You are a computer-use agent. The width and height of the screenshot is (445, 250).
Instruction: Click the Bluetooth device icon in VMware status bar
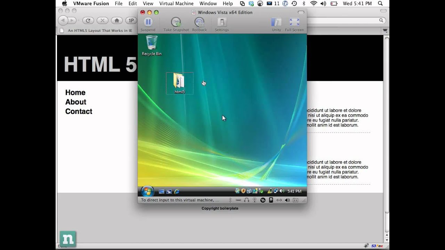[230, 200]
